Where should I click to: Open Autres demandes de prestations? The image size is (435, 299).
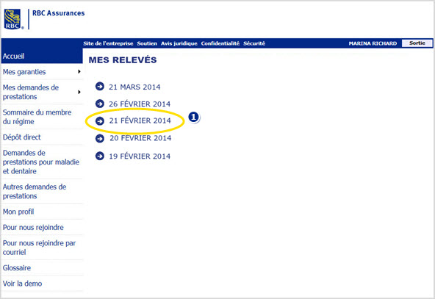coord(35,192)
